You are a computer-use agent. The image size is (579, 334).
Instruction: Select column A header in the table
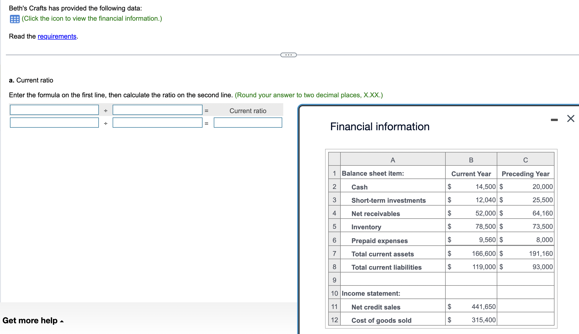(393, 160)
